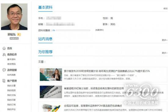This screenshot has width=168, height=112.
Task: Click the gray member badge under the username
Action: (x=14, y=38)
